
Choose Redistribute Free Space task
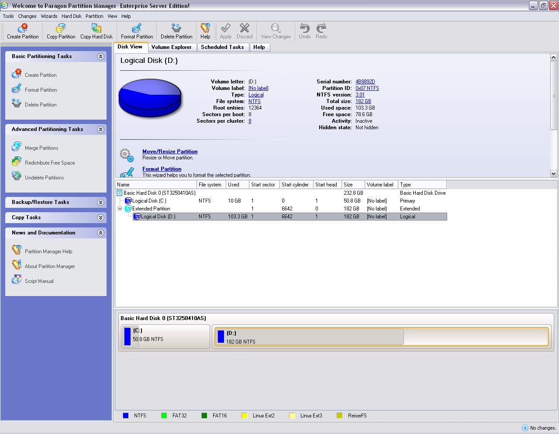(x=50, y=163)
